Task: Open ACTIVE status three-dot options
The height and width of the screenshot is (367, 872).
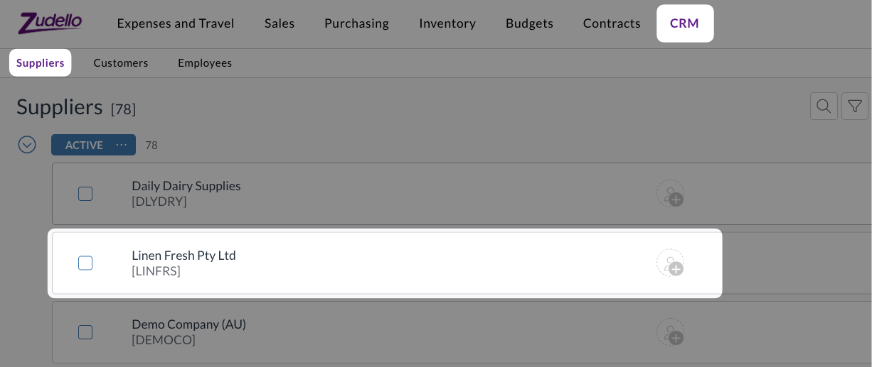Action: pyautogui.click(x=122, y=145)
